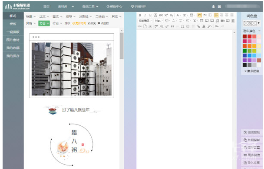Open the 图片素材 sidebar tab
Screen dimensions: 264x169
(x=13, y=40)
